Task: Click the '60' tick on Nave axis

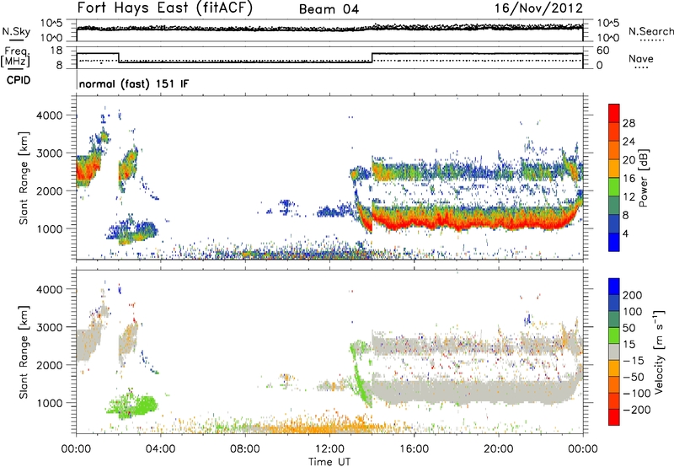Action: tap(603, 51)
